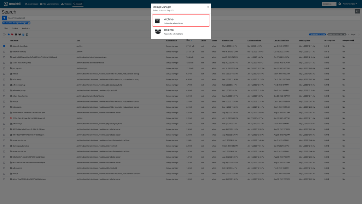The height and width of the screenshot is (204, 362).
Task: Click the files found count badge
Action: [337, 34]
